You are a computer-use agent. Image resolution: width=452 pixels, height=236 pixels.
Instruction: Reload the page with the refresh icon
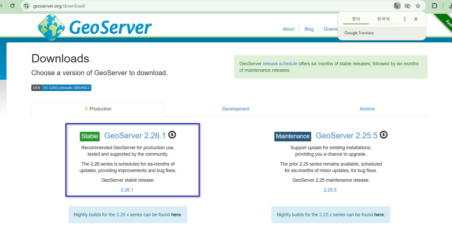pyautogui.click(x=12, y=5)
